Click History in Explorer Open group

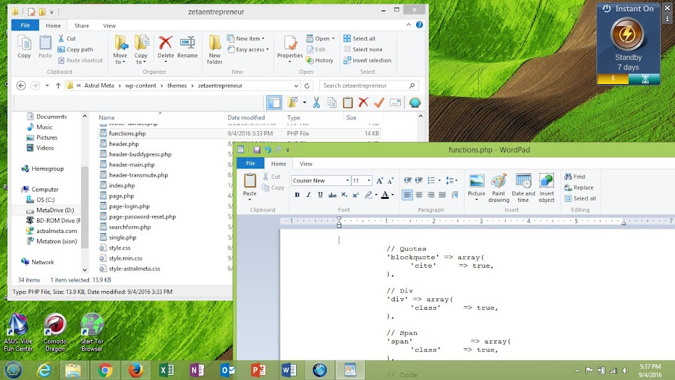(x=319, y=60)
